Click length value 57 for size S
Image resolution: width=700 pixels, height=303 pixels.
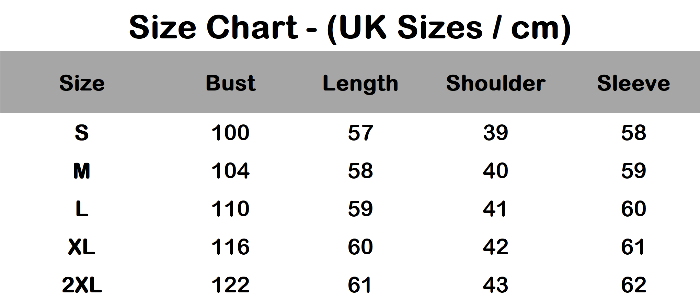(x=360, y=133)
